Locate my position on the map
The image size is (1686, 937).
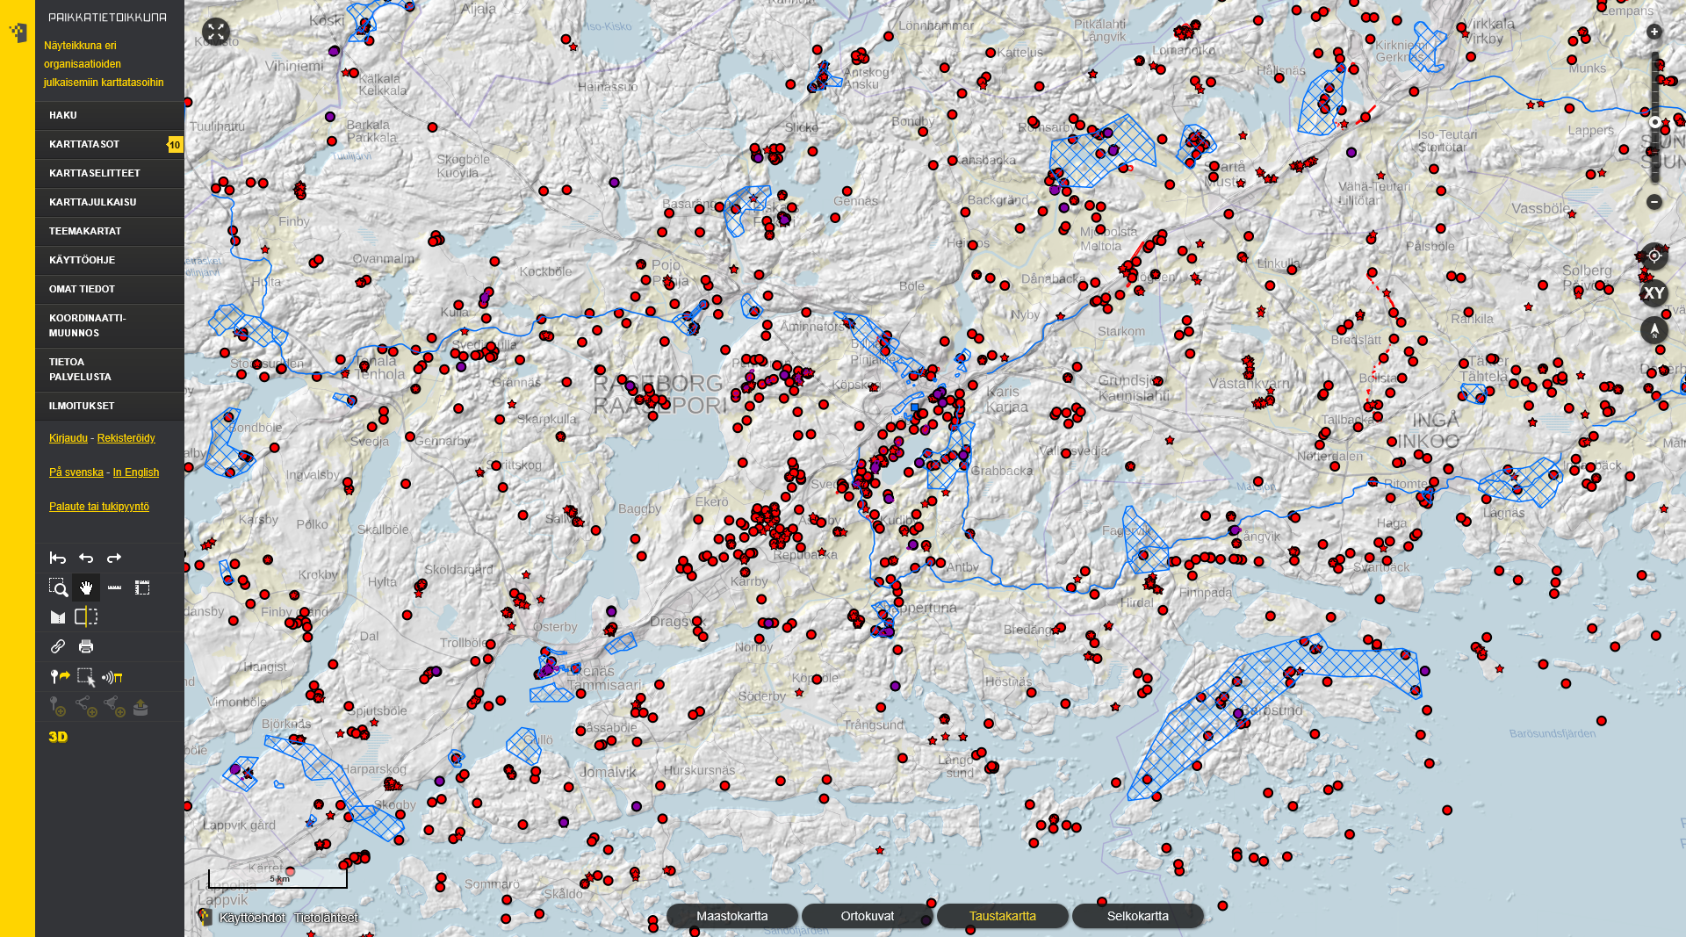coord(1654,256)
